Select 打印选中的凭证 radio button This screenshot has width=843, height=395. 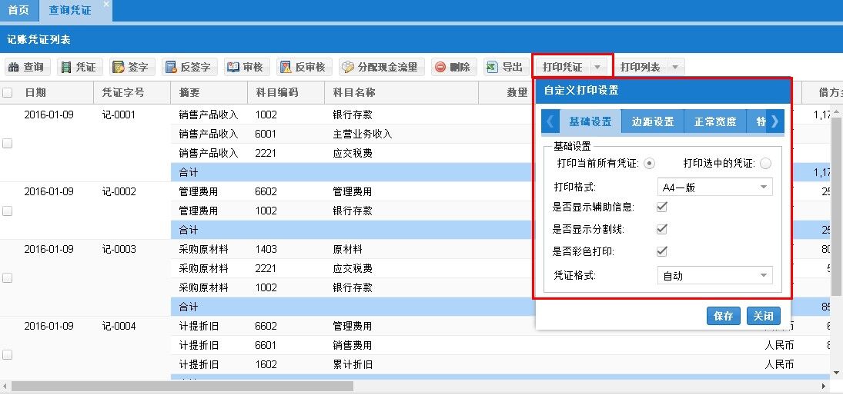tap(764, 163)
